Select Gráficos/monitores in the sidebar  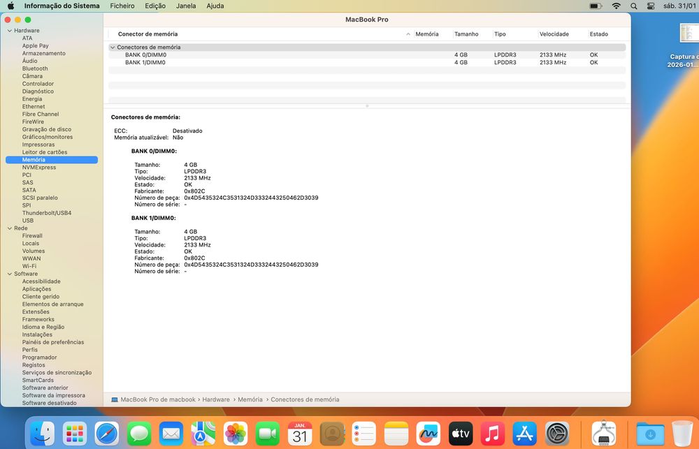pyautogui.click(x=48, y=137)
